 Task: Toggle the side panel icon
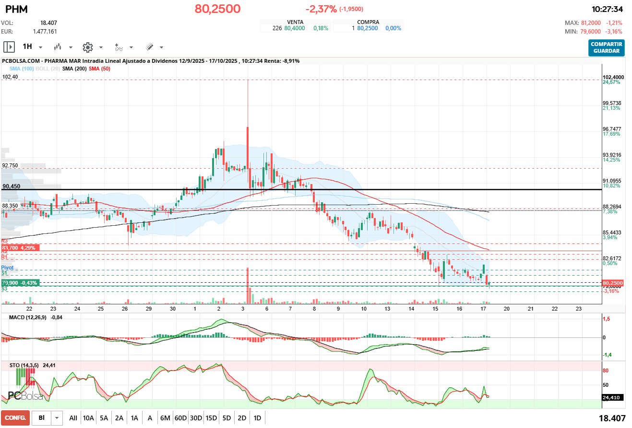point(9,47)
